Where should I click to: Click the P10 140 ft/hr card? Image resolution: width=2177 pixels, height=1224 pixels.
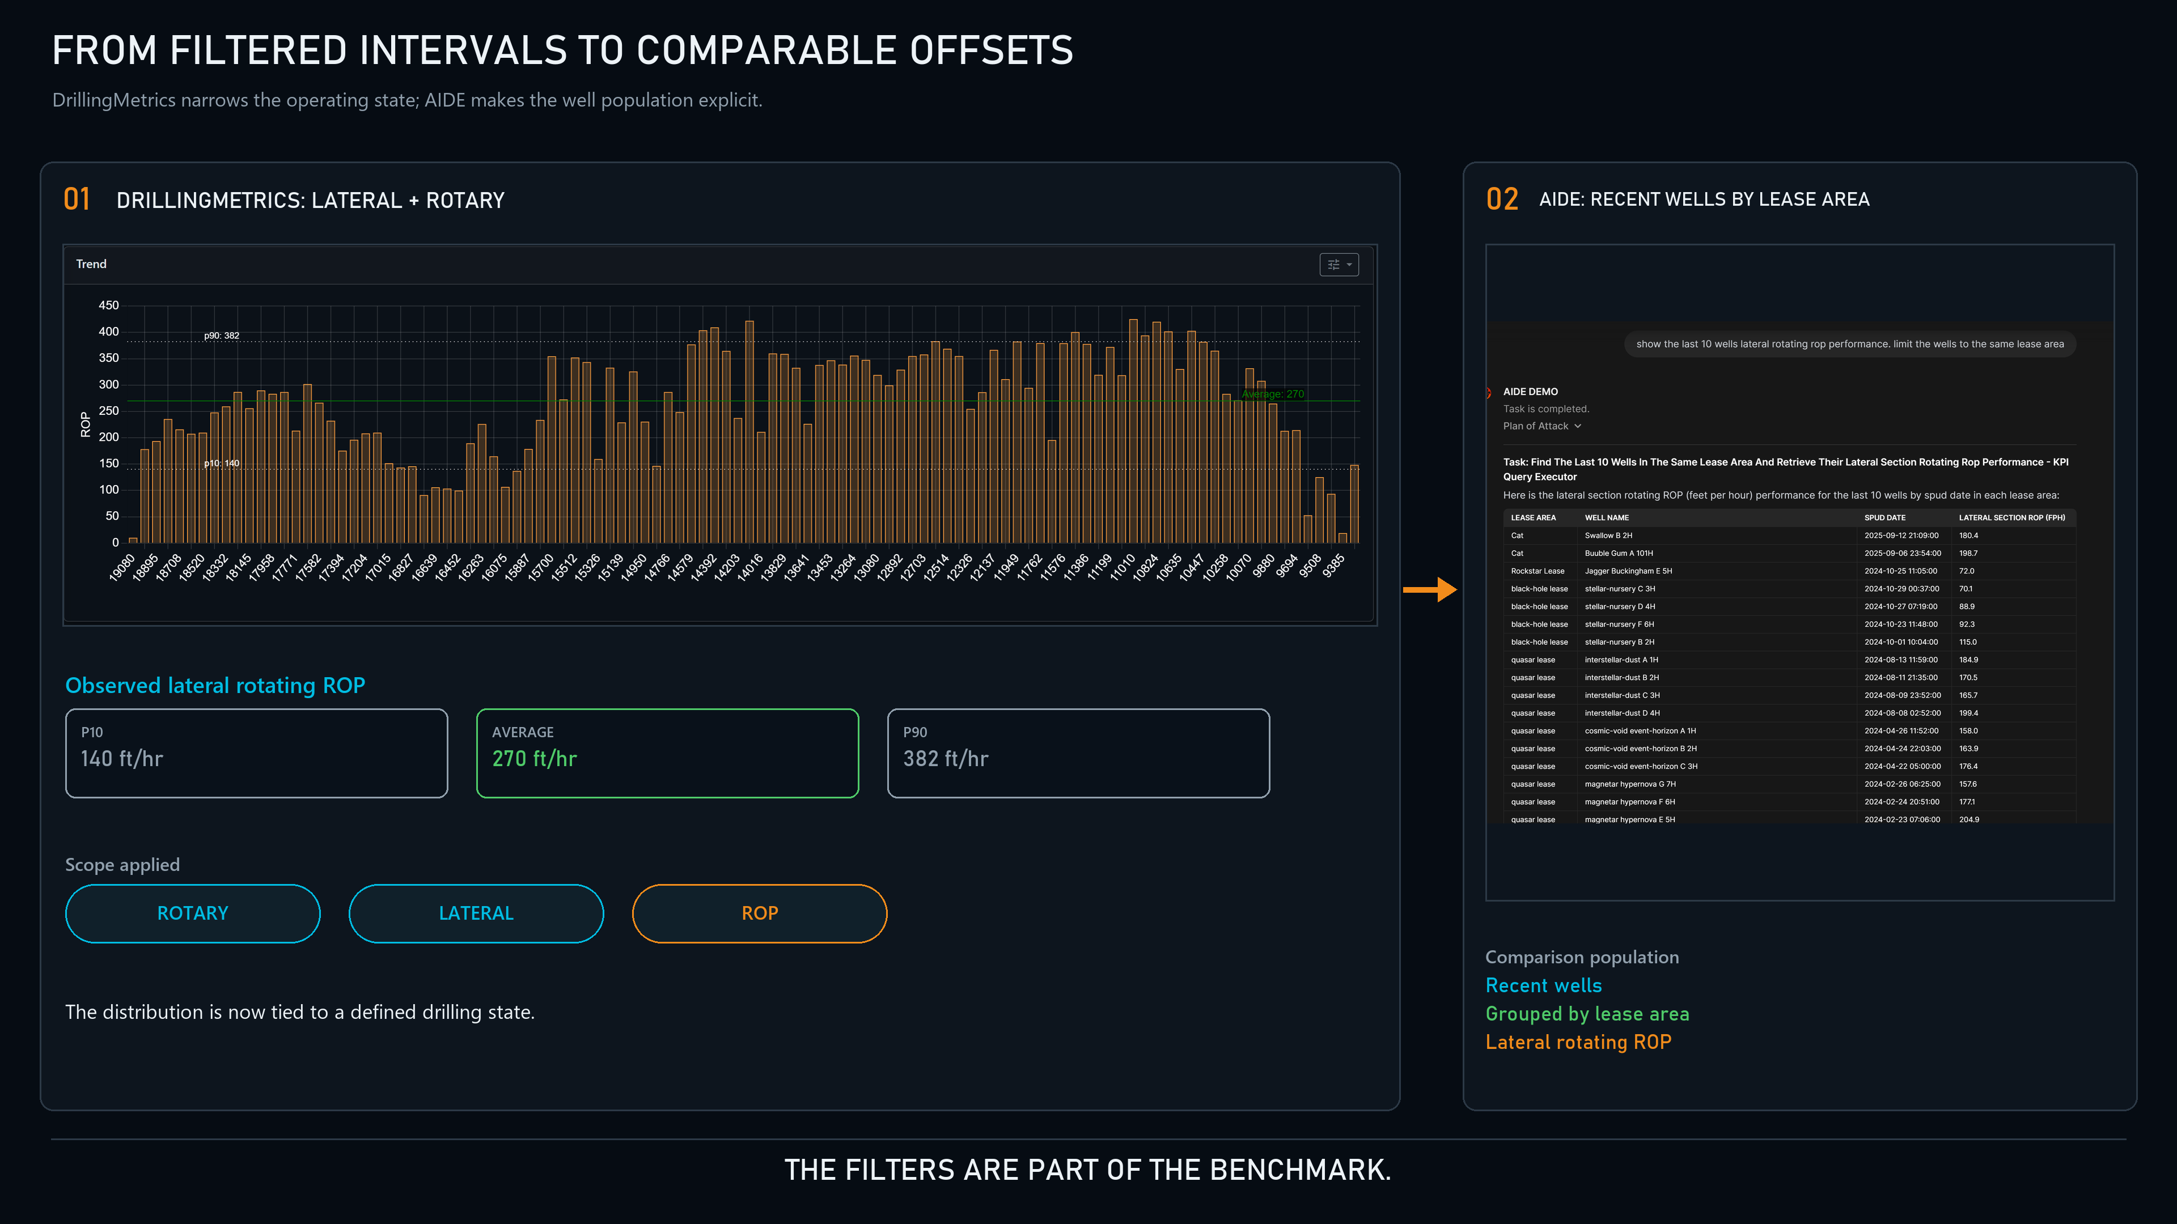(x=256, y=753)
